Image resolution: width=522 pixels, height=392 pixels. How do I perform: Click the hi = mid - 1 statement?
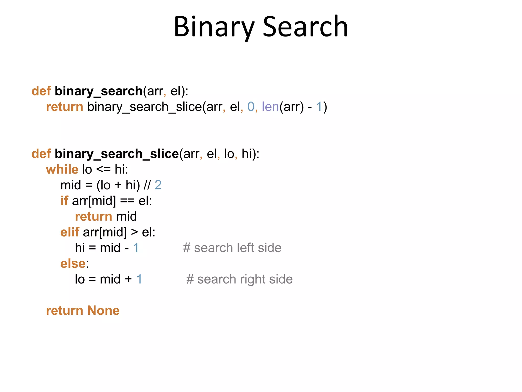(x=107, y=248)
